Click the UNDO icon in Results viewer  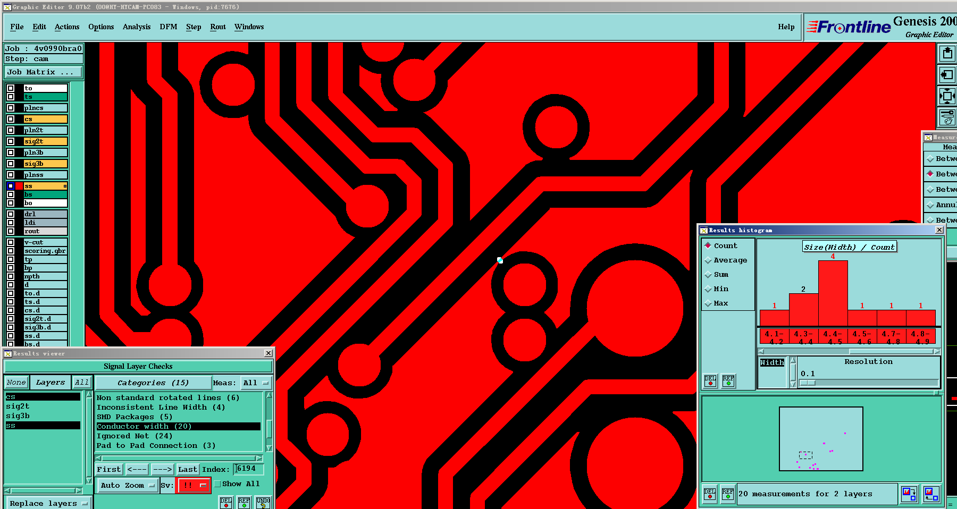pos(263,502)
